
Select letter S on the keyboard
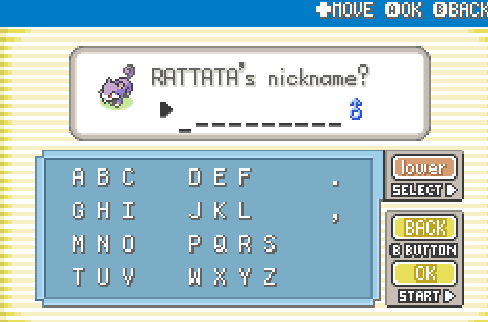coord(270,244)
